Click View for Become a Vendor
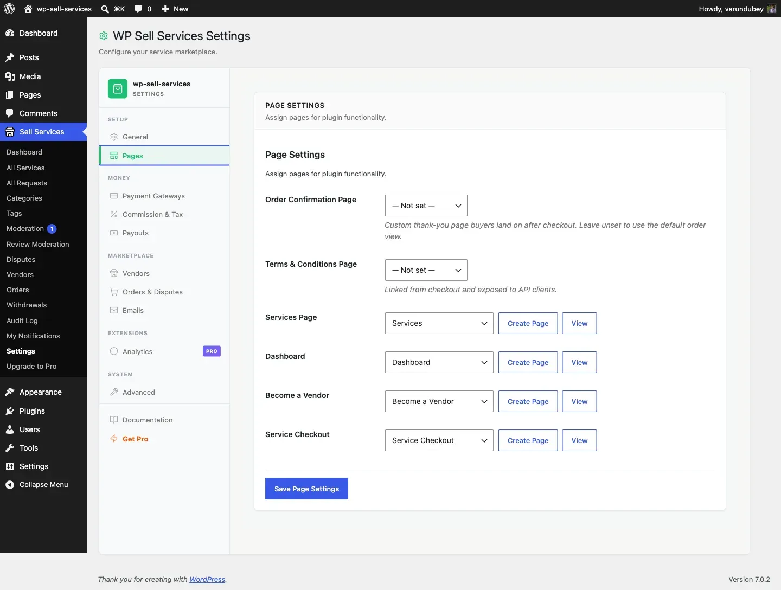781x590 pixels. [579, 401]
